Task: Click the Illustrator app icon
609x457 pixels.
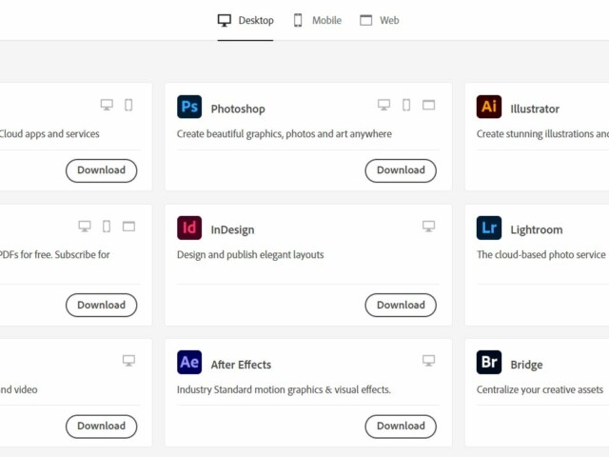Action: [489, 107]
